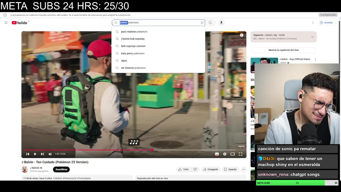Click #JBalvin hashtag link
Screen dimensions: 341x192
tap(57, 178)
